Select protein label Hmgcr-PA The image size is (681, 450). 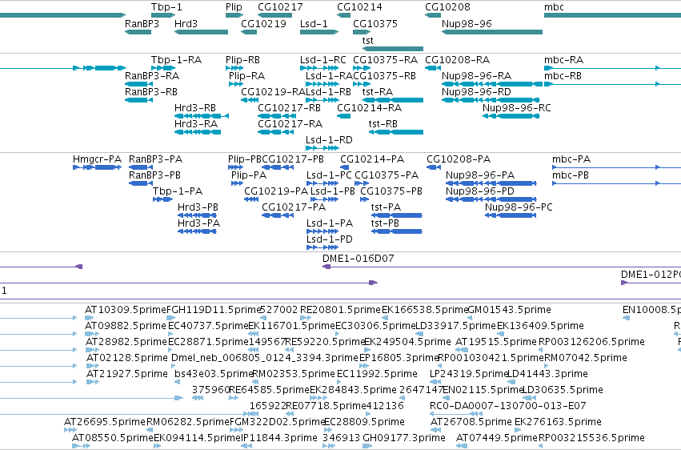98,159
